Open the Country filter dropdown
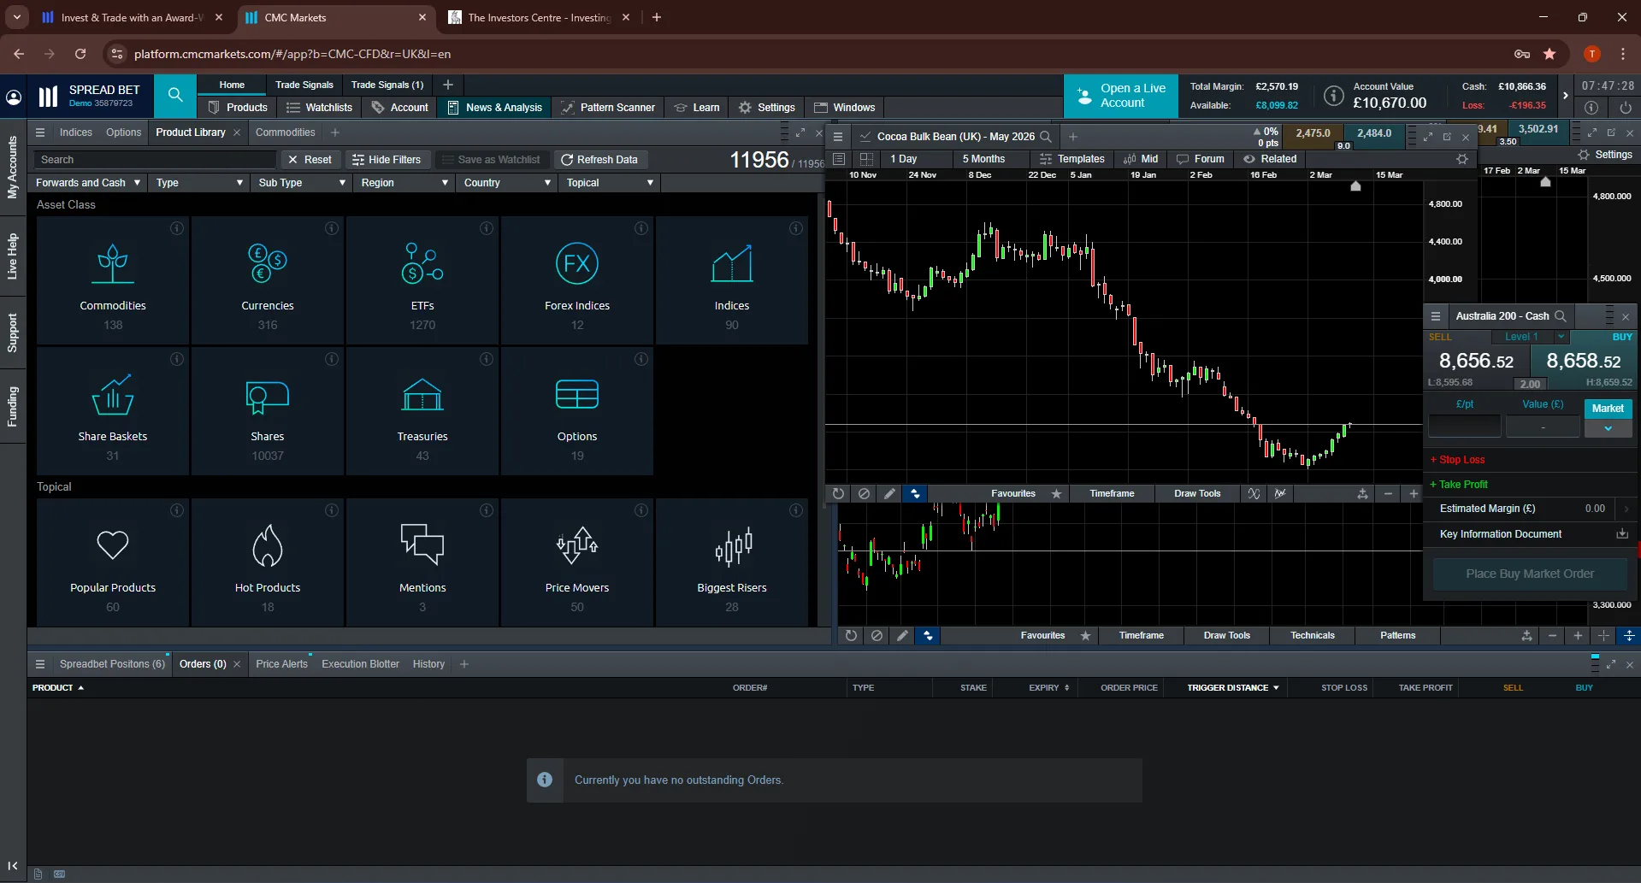The height and width of the screenshot is (883, 1641). click(x=507, y=183)
